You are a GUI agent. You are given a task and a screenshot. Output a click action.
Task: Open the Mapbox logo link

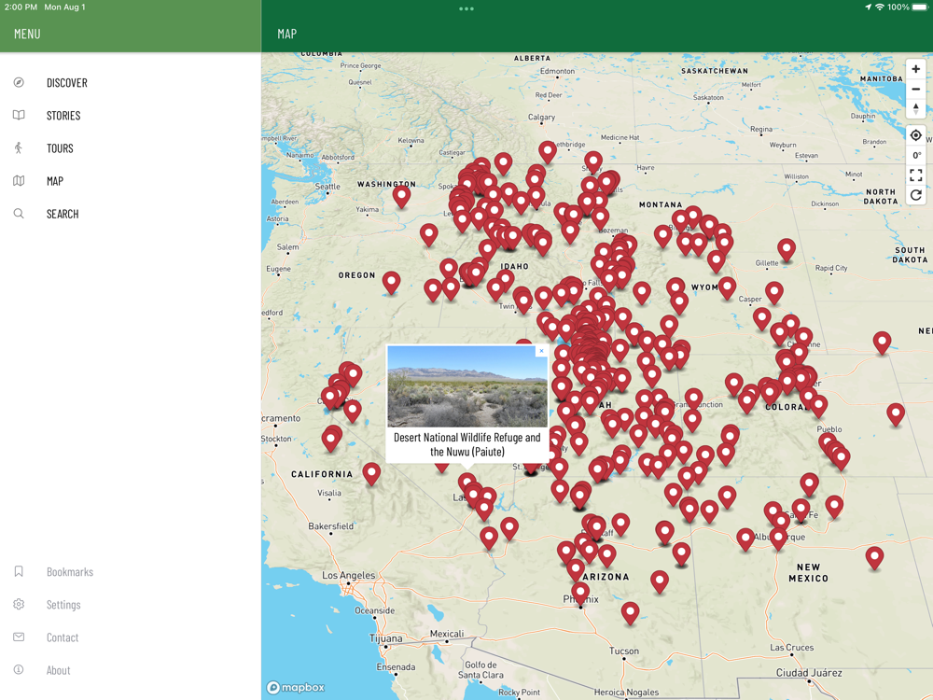point(296,688)
